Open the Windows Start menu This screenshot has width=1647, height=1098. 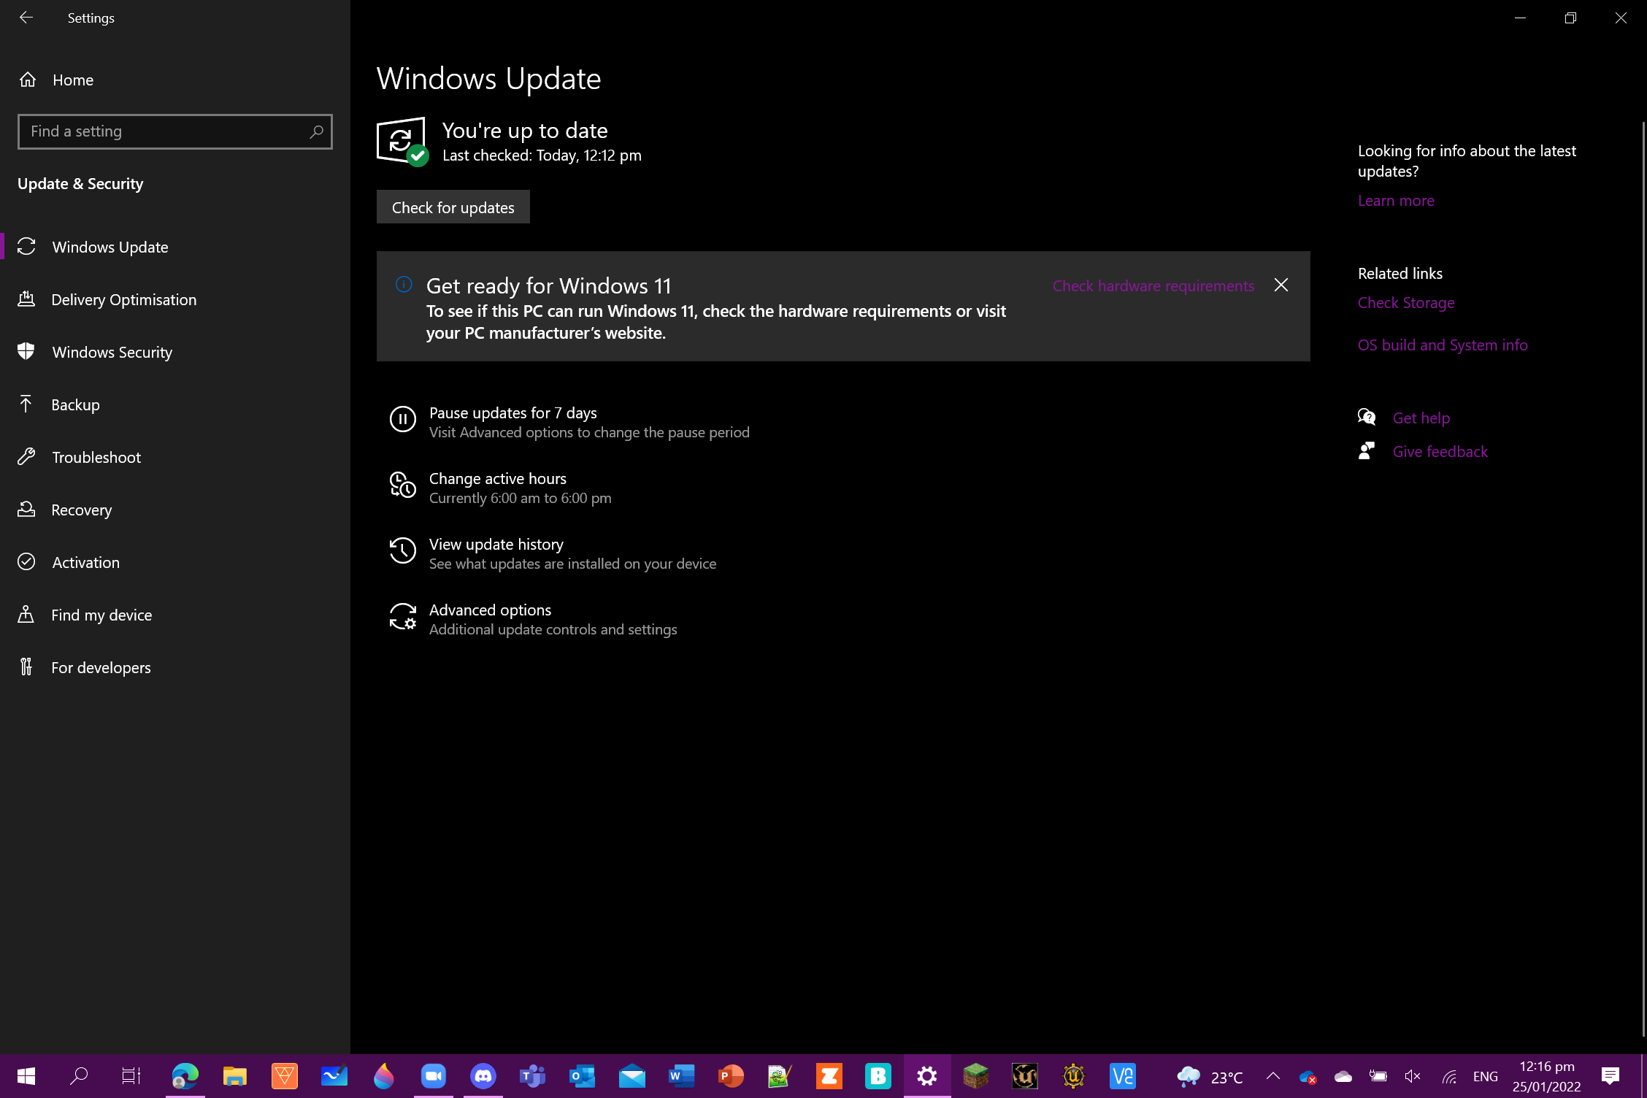(26, 1076)
